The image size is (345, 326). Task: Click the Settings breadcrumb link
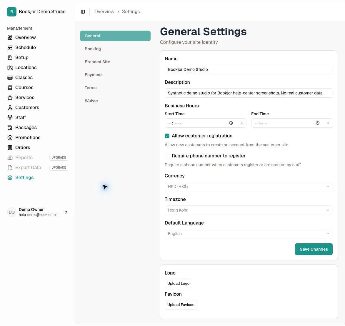(131, 12)
